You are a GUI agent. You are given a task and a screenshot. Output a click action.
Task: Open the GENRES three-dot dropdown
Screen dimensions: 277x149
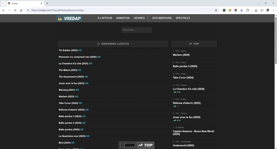click(148, 18)
